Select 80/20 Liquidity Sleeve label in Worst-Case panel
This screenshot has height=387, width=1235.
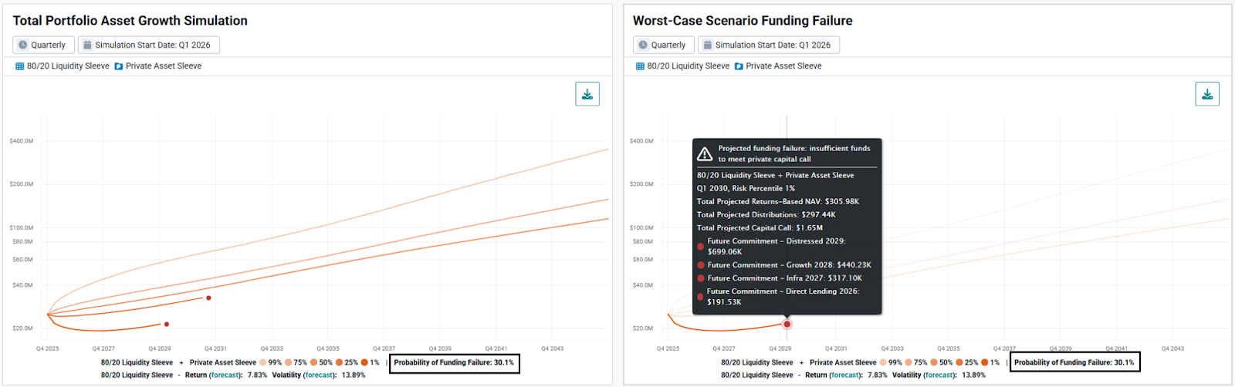688,66
